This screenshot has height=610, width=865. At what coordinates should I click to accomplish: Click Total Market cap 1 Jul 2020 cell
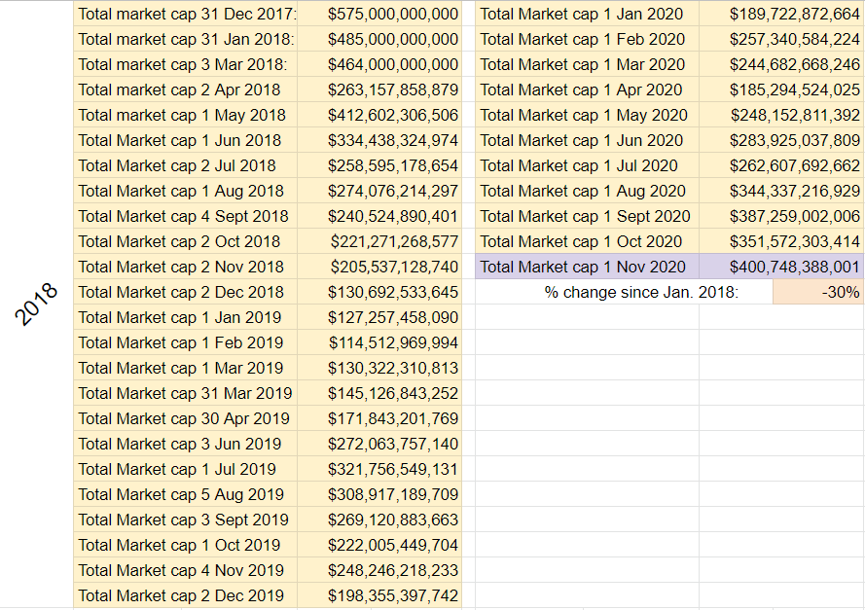tap(587, 165)
